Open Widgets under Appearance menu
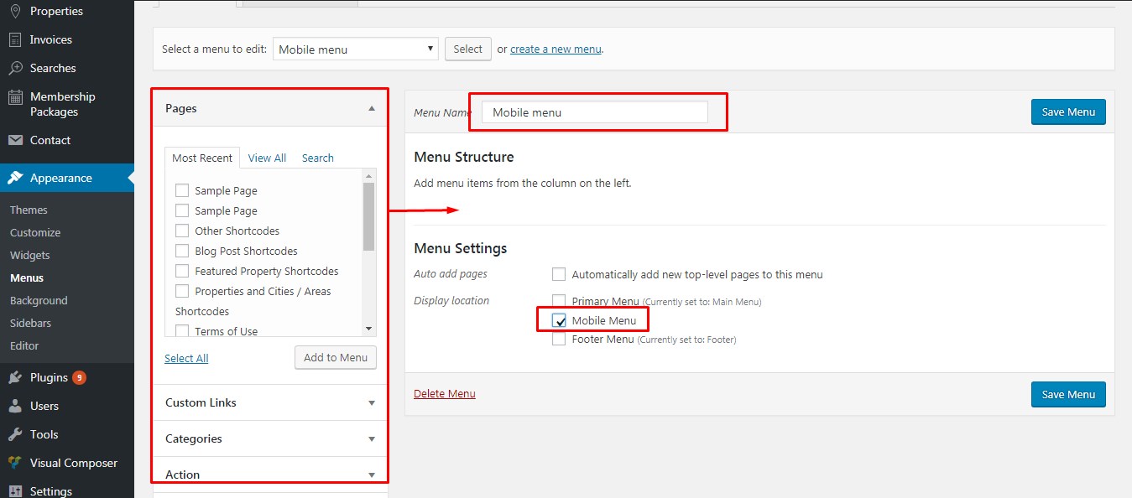Screen dimensions: 1132x498 30,255
